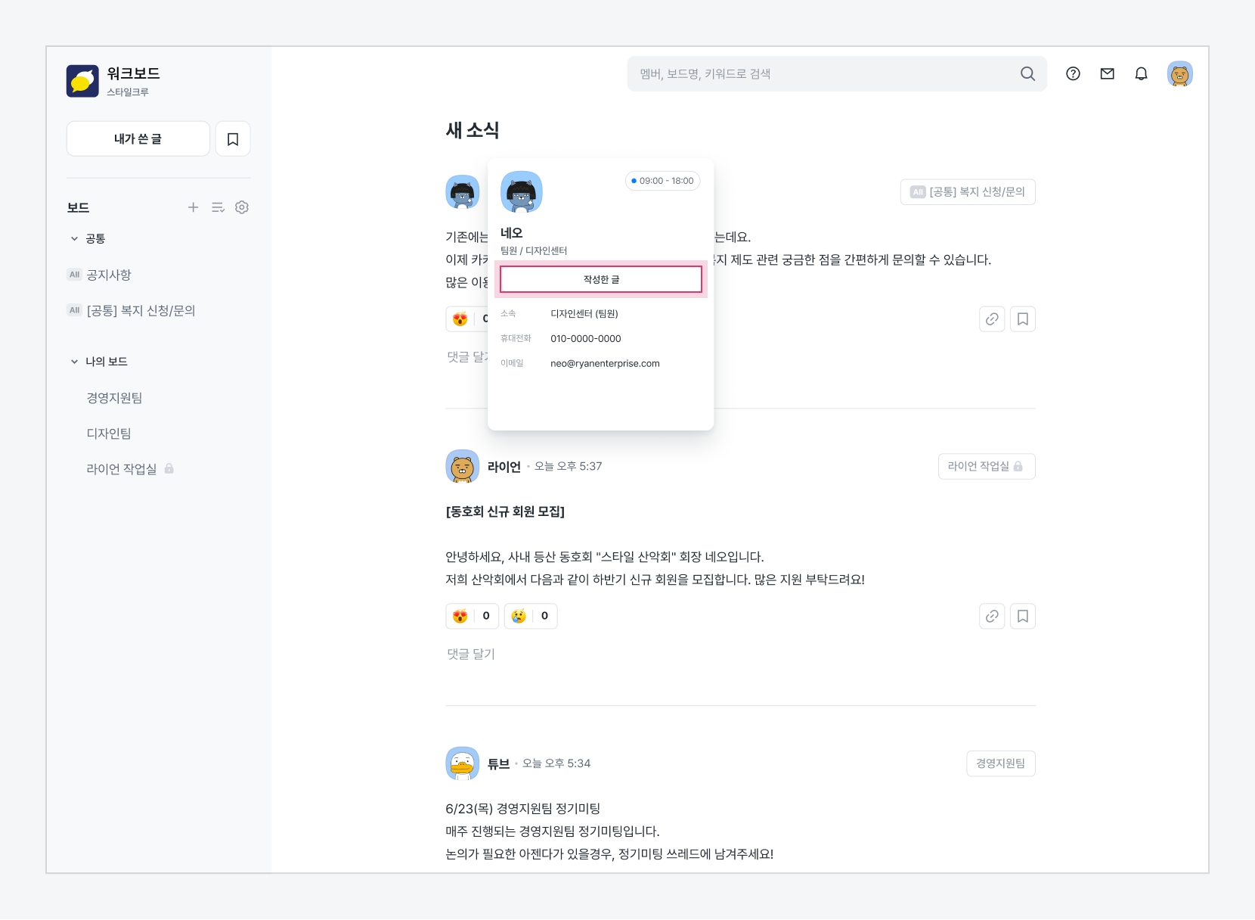Screen dimensions: 1255x920
Task: Click the search magnifier icon
Action: [1027, 73]
